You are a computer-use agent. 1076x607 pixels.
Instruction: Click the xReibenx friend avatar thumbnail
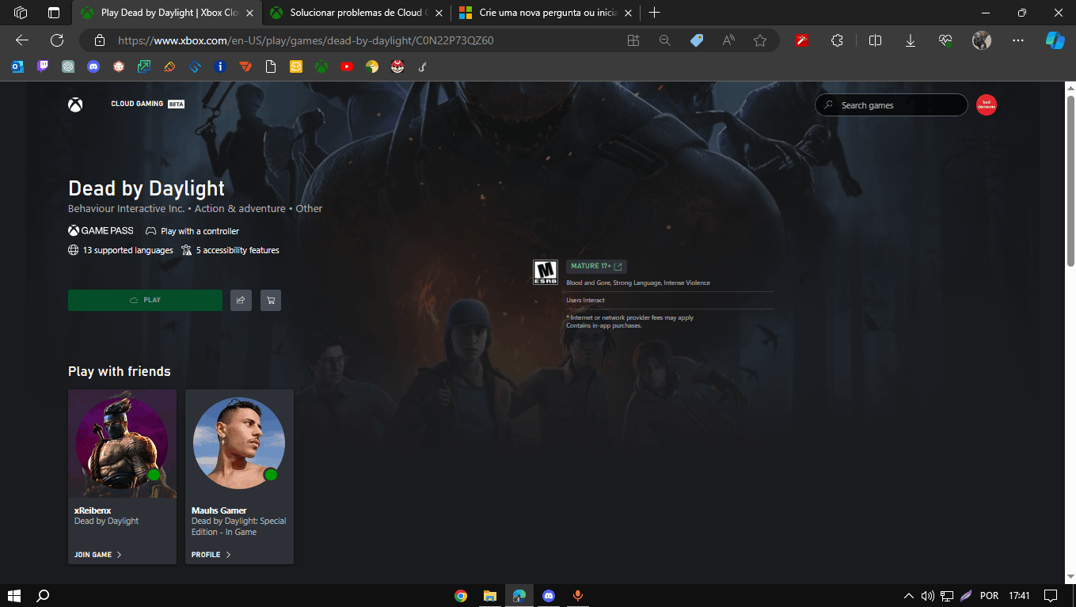pos(122,443)
